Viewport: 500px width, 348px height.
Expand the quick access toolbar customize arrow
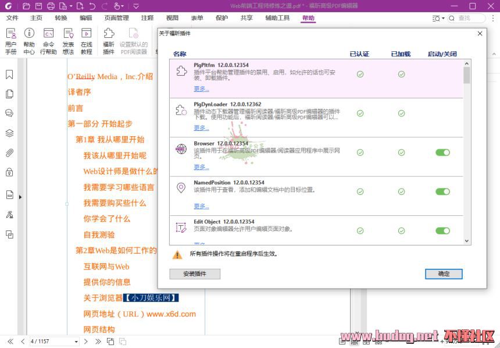[x=135, y=6]
